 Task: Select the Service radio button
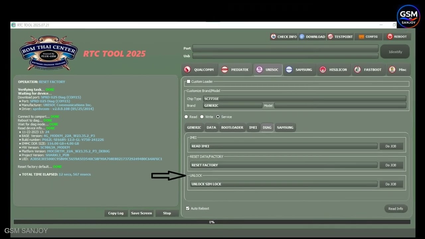[x=218, y=117]
